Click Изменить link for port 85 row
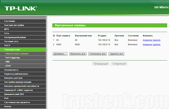The image size is (169, 109). click(x=147, y=40)
